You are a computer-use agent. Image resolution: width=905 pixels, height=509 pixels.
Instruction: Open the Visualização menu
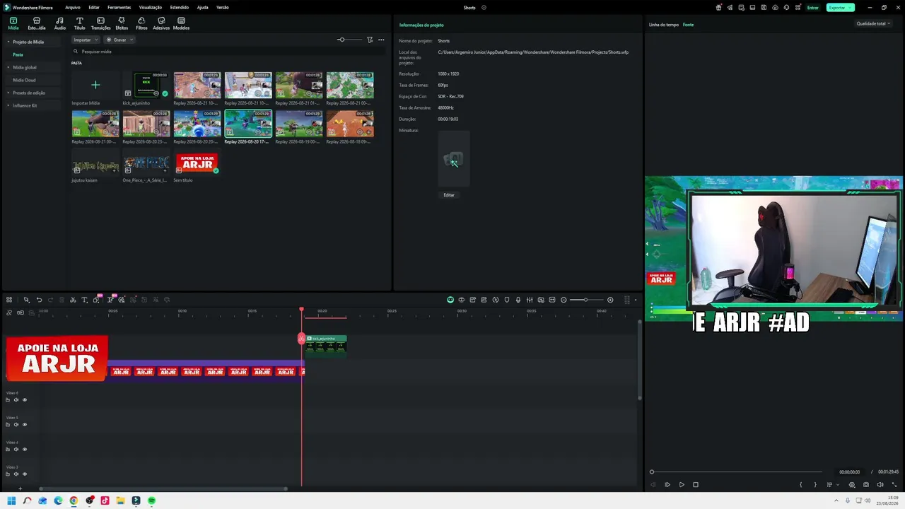pyautogui.click(x=150, y=8)
